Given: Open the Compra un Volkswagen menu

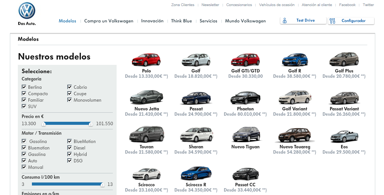Looking at the screenshot, I should (109, 21).
